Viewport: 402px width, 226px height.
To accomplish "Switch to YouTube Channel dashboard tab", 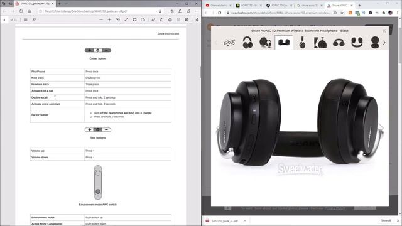I will [218, 6].
